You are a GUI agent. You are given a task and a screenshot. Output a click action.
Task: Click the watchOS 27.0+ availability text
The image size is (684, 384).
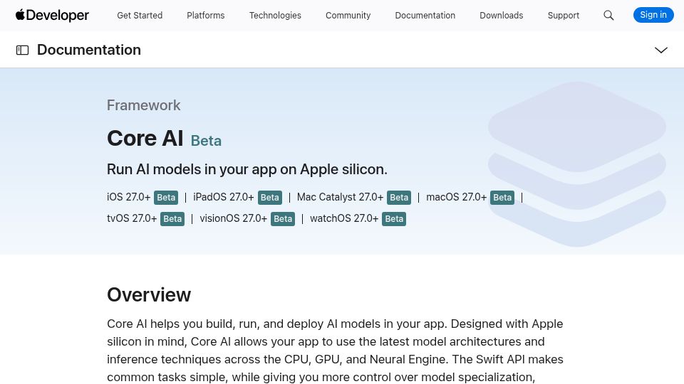[x=344, y=218]
